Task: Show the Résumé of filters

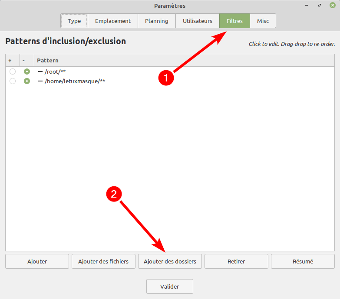Action: click(x=303, y=261)
